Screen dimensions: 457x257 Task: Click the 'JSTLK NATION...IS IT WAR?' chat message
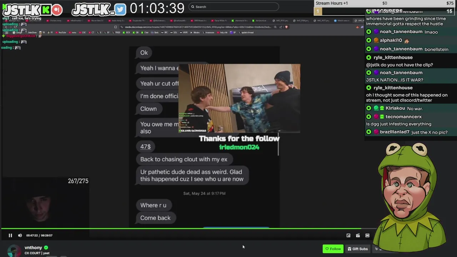[x=395, y=80]
